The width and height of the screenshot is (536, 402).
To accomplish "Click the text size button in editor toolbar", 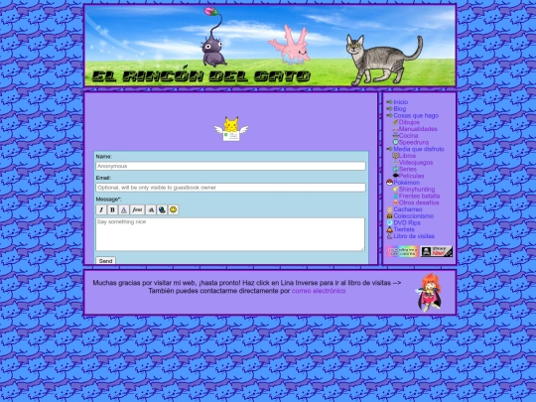I will [151, 209].
